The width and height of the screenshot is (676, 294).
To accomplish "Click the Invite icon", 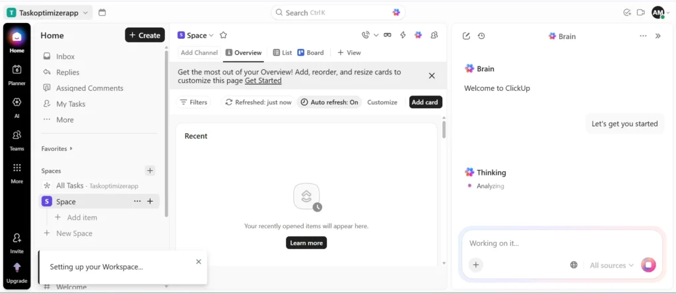I will pyautogui.click(x=17, y=237).
